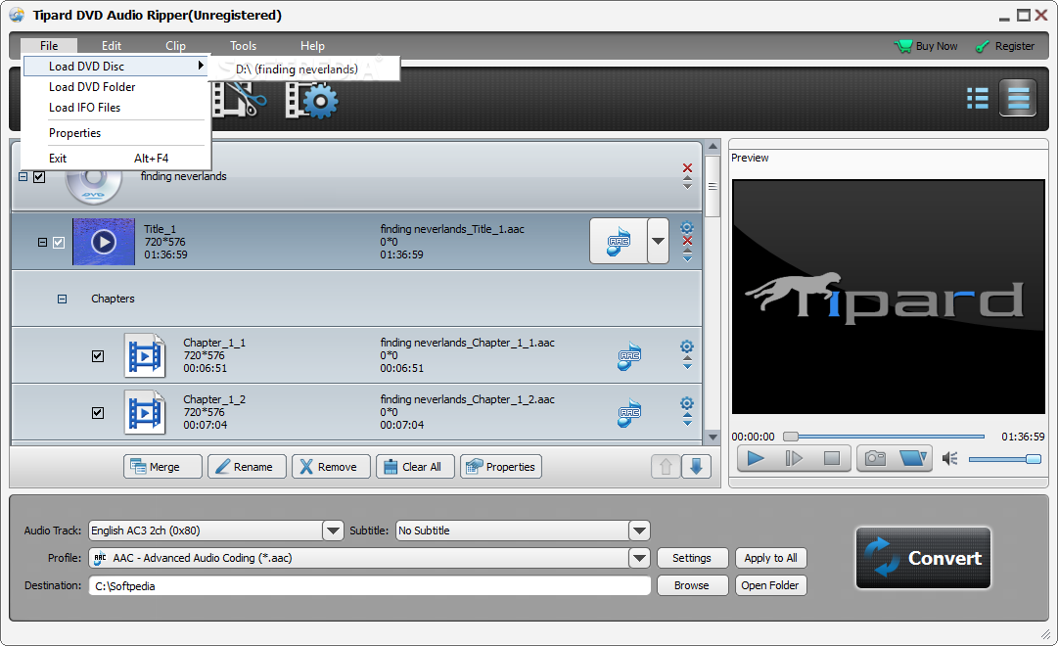Click the Clear All button
Image resolution: width=1058 pixels, height=646 pixels.
[x=416, y=467]
